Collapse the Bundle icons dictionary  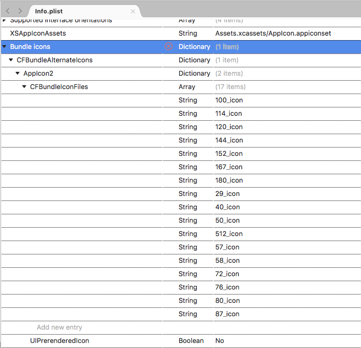point(4,47)
